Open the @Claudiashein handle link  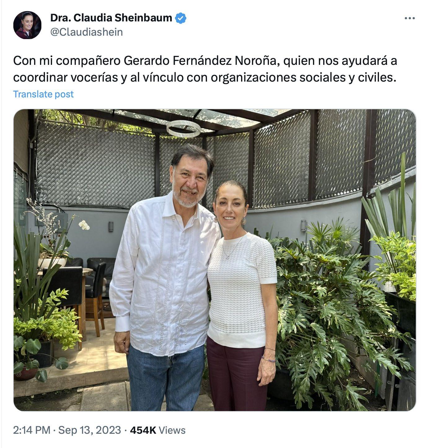pos(86,32)
